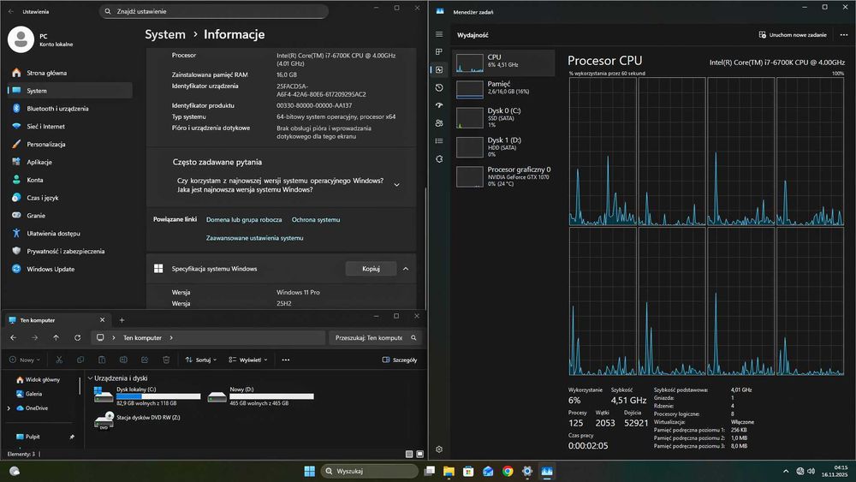
Task: Open the Services page in Task Manager
Action: (x=439, y=159)
